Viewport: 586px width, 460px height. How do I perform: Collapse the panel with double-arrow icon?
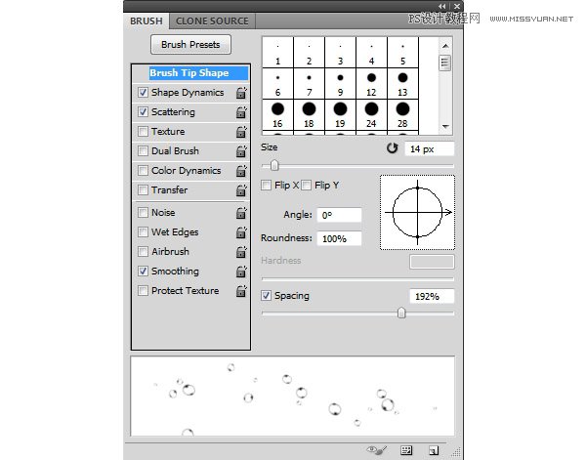pyautogui.click(x=441, y=6)
